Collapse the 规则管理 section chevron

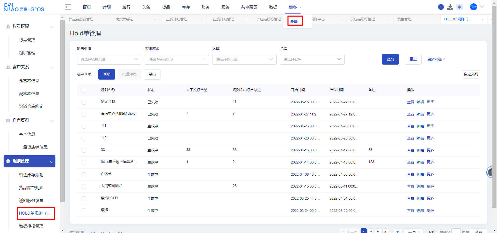52,162
